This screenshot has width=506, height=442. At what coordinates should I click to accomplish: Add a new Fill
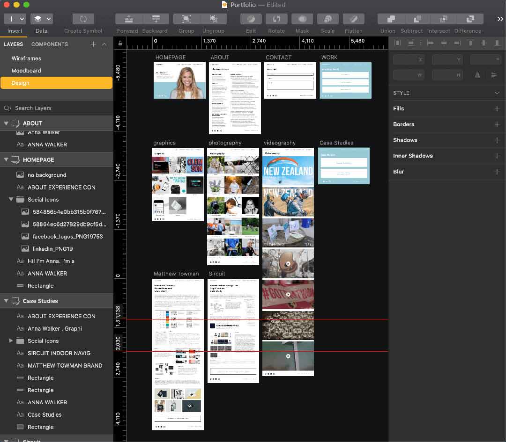click(x=497, y=109)
